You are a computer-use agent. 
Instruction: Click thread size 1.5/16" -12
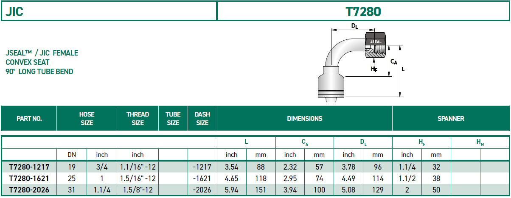point(138,178)
